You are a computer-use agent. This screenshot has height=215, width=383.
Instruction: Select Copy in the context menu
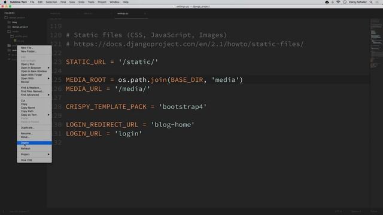tap(34, 104)
